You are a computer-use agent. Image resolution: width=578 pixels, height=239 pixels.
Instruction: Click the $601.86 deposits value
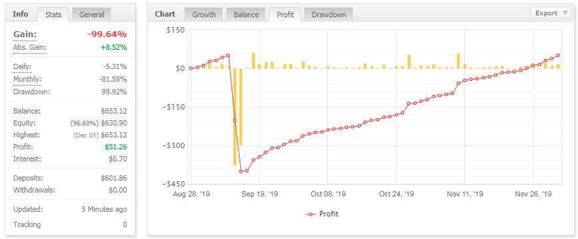(114, 179)
